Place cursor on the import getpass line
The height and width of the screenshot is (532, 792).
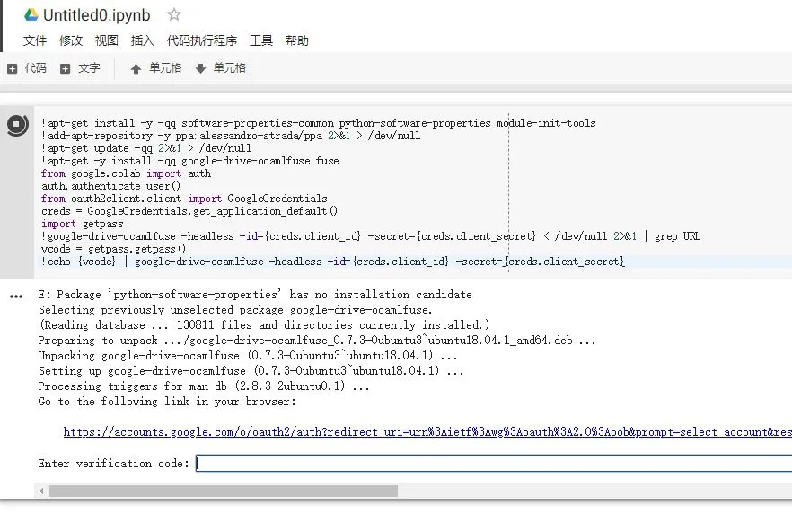click(83, 224)
